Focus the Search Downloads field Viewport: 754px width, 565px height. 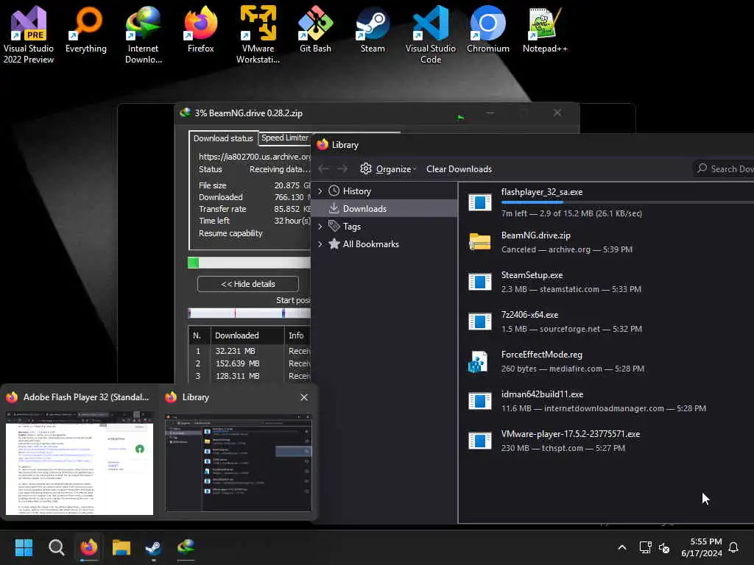pos(724,168)
